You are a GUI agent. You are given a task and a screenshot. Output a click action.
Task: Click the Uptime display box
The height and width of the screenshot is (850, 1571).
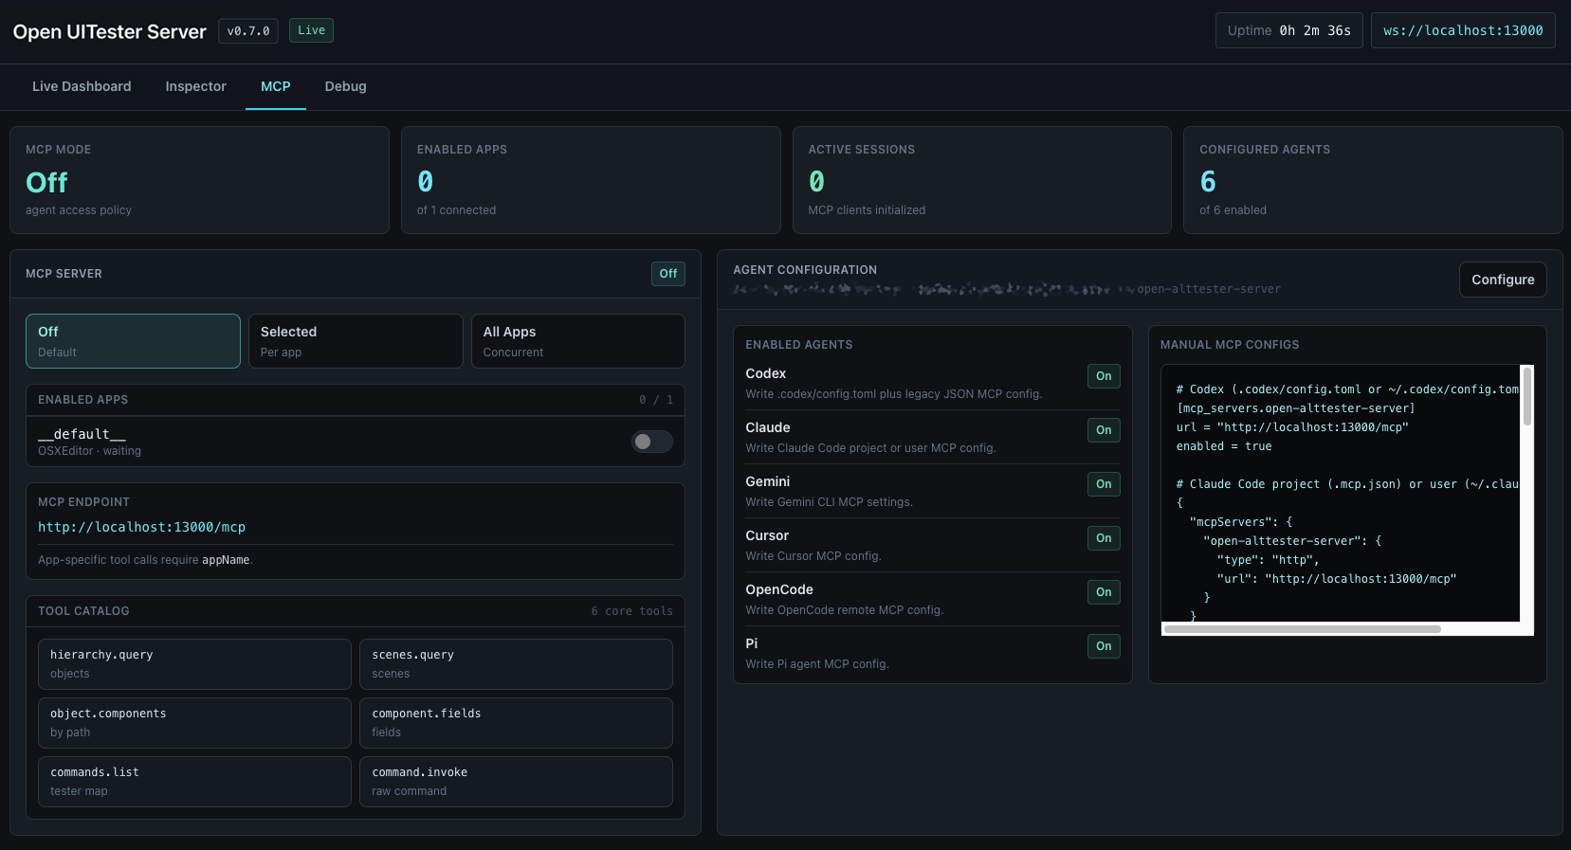tap(1289, 30)
